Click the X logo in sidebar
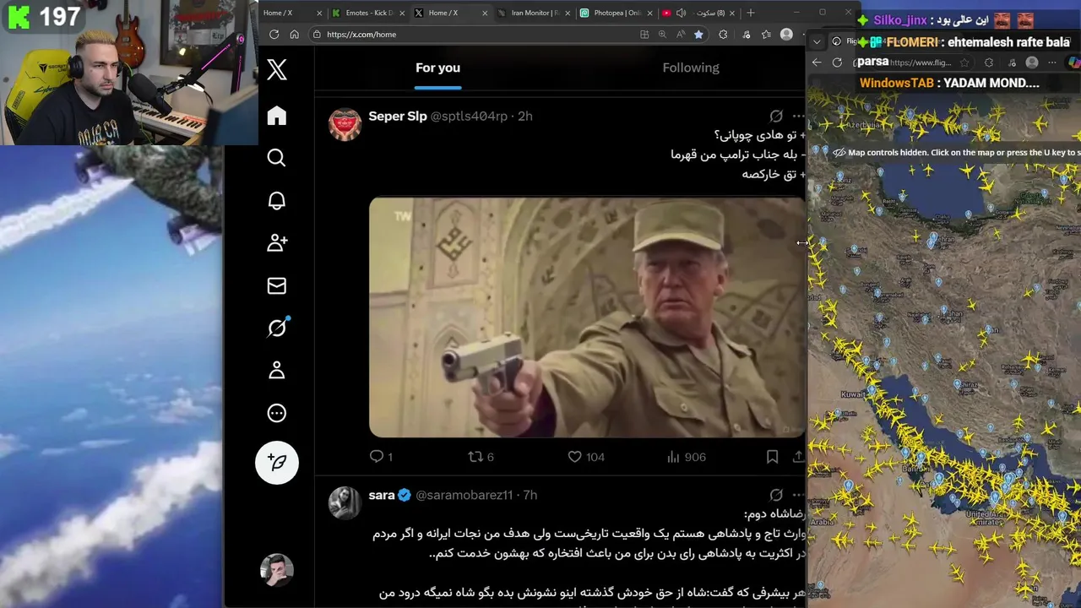This screenshot has height=608, width=1081. click(x=277, y=69)
